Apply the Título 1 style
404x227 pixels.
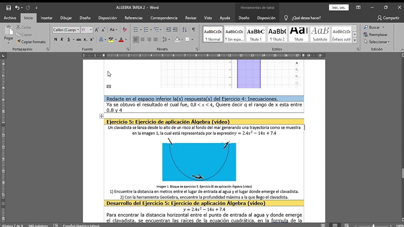click(x=256, y=34)
